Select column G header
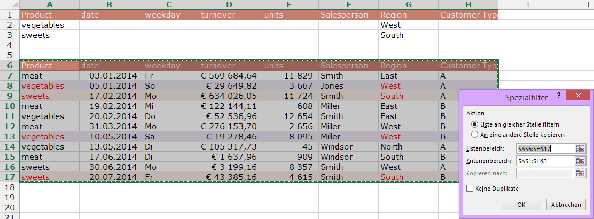 [x=408, y=4]
